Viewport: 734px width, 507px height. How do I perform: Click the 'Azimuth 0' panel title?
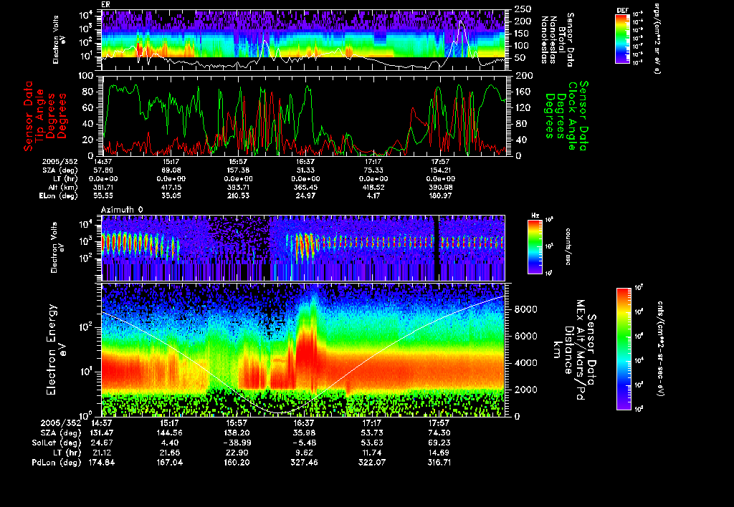[x=122, y=210]
